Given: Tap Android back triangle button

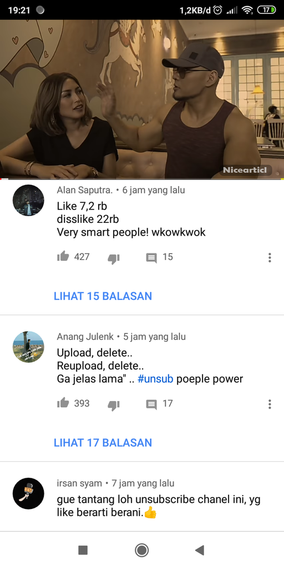Looking at the screenshot, I should coord(200,550).
